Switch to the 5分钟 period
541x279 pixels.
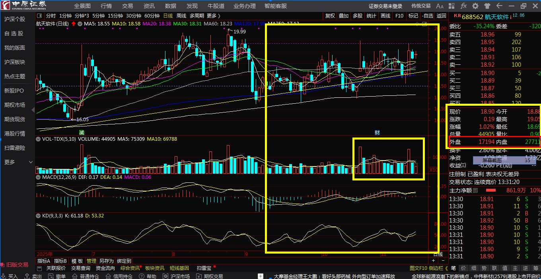pyautogui.click(x=99, y=16)
